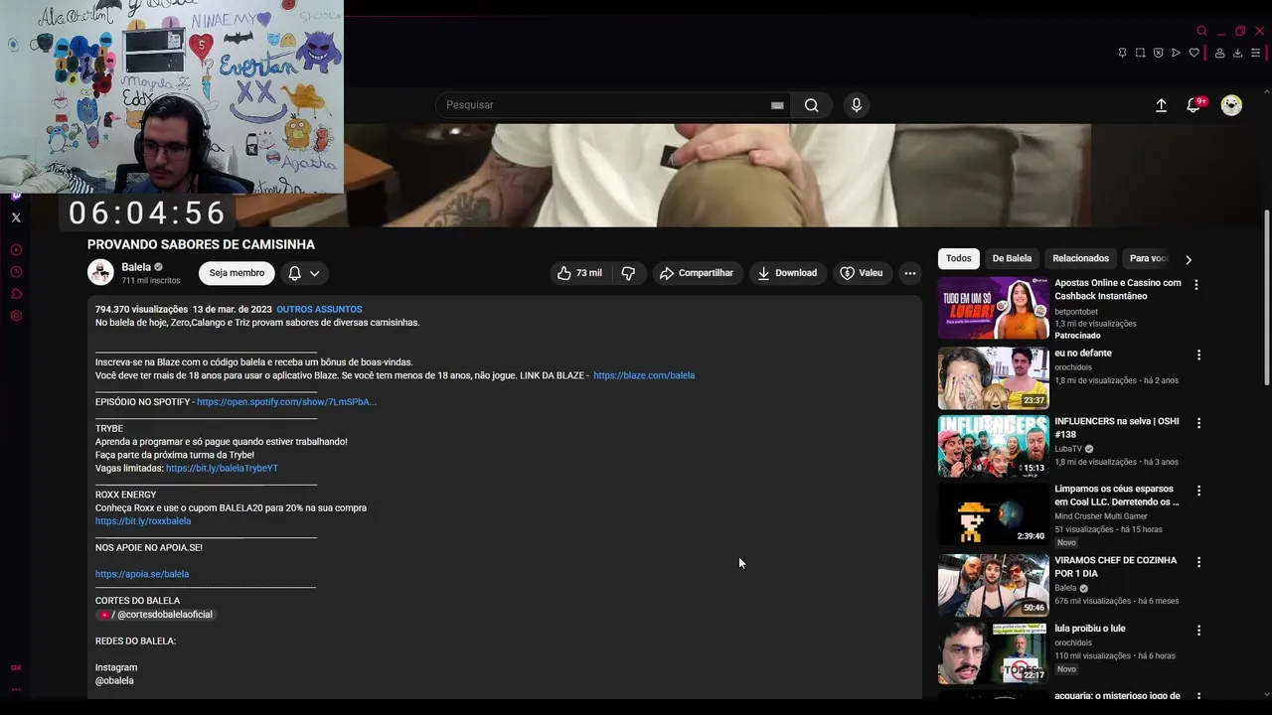
Task: Open options menu for 'eu no defante' video
Action: (x=1198, y=355)
